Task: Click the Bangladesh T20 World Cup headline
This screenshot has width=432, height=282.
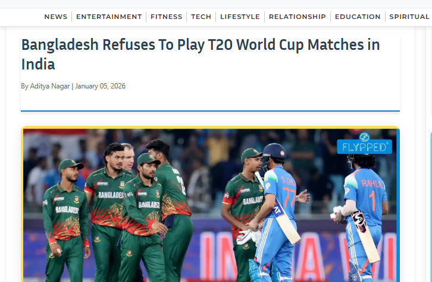Action: coord(201,54)
